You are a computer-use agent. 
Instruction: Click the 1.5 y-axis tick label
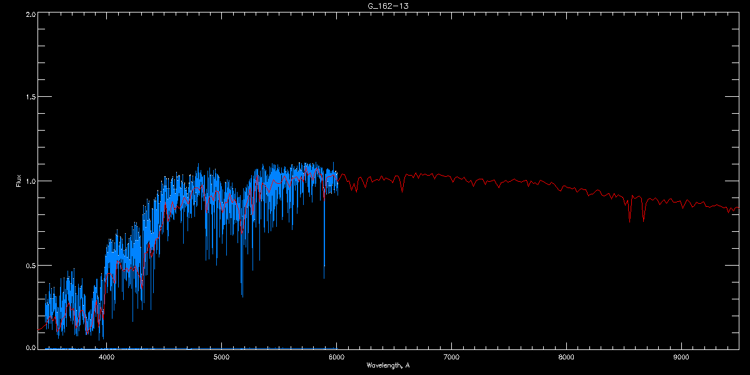pyautogui.click(x=29, y=97)
